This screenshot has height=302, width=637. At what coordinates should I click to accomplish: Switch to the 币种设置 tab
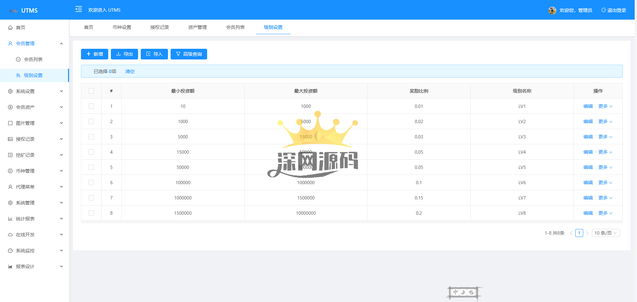click(x=122, y=27)
